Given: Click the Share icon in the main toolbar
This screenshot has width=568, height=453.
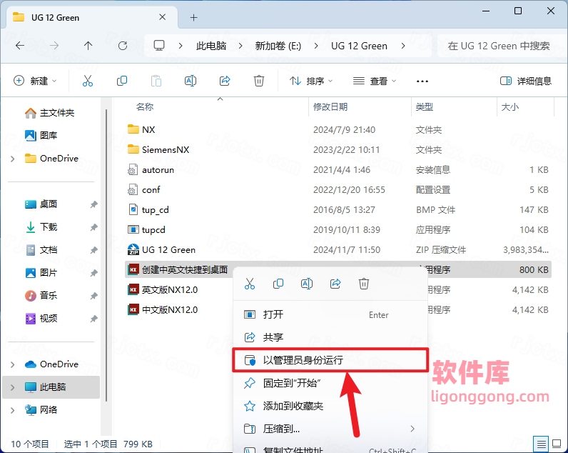Looking at the screenshot, I should tap(225, 81).
